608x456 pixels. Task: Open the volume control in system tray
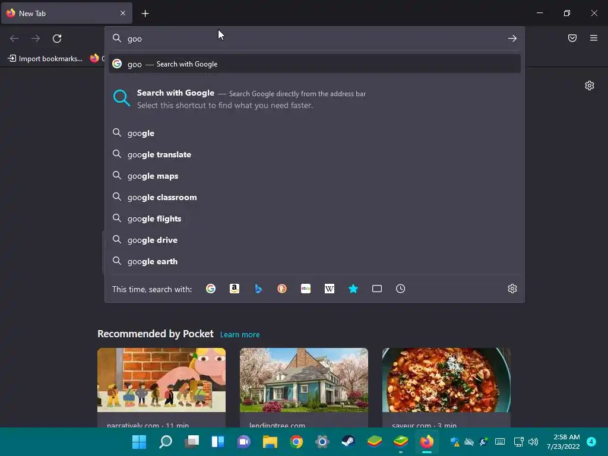[533, 442]
